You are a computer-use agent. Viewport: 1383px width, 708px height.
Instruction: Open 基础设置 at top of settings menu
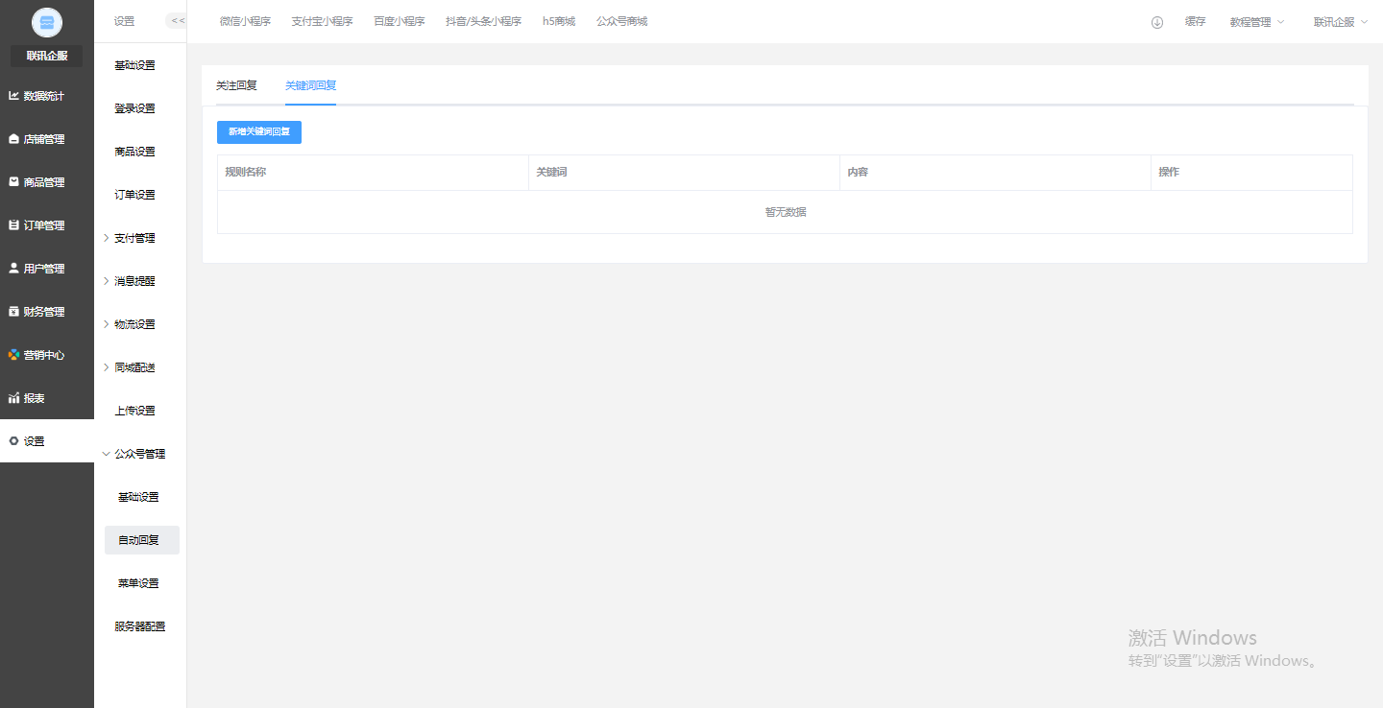pos(134,65)
